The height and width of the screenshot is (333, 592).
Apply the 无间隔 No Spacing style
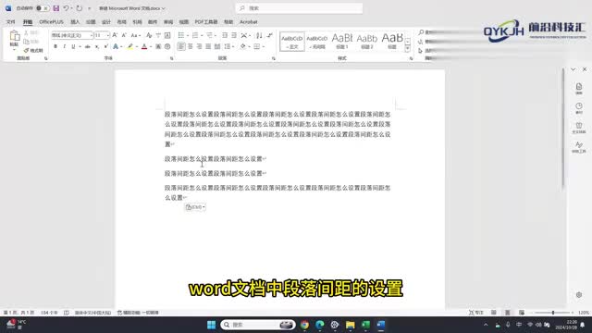pyautogui.click(x=317, y=42)
